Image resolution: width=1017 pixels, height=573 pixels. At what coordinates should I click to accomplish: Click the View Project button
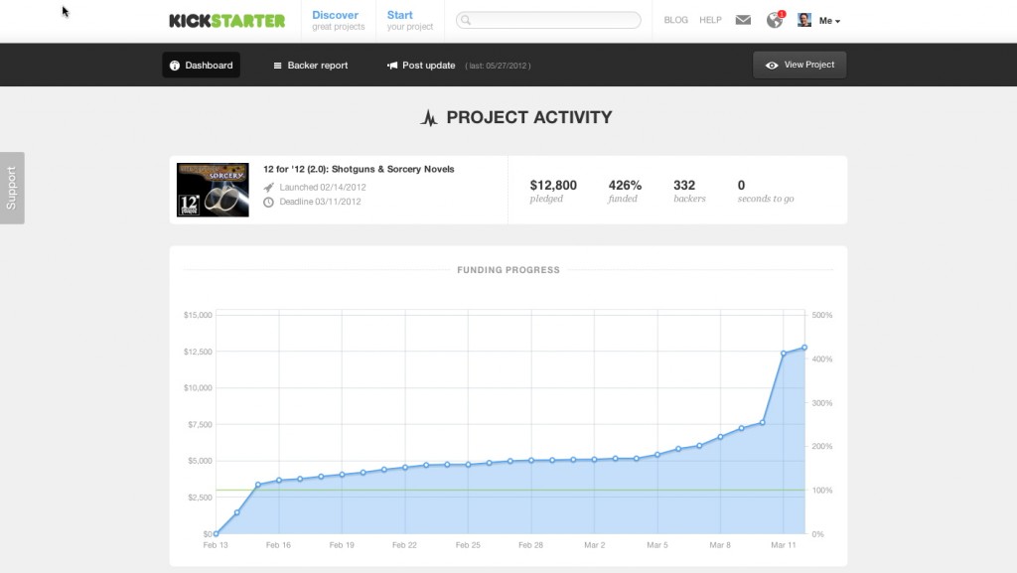799,65
